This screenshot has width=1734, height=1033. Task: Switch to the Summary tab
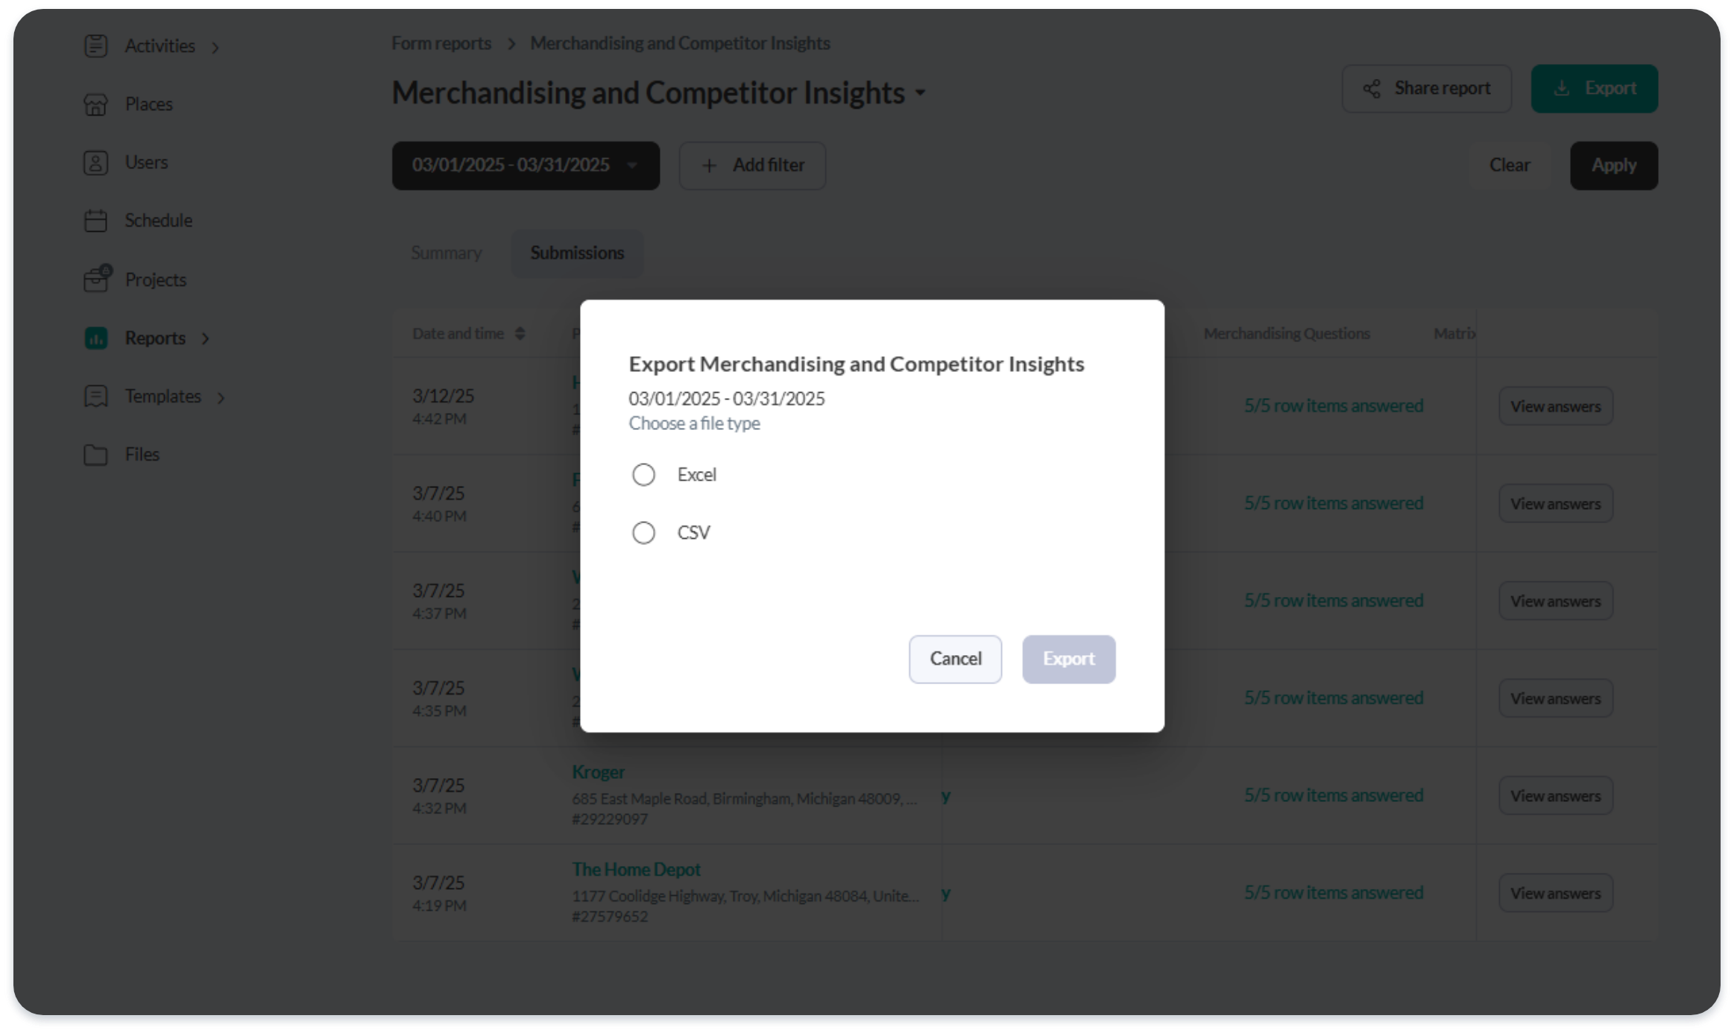446,253
